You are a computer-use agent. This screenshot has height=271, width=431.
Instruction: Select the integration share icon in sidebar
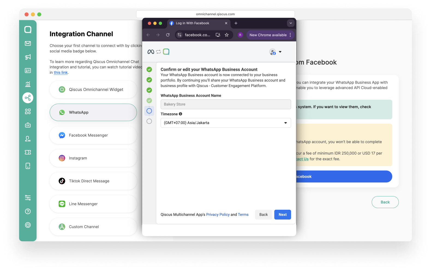[28, 98]
